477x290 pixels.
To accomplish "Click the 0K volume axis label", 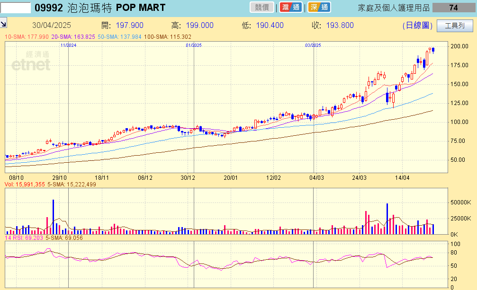I will coord(454,235).
